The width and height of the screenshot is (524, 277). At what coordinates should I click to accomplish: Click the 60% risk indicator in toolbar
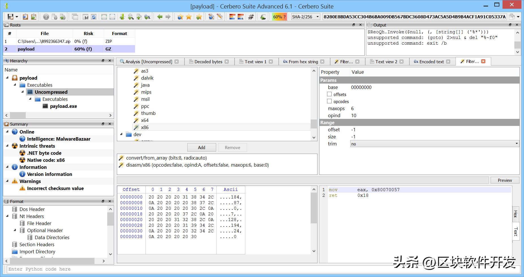coord(279,17)
